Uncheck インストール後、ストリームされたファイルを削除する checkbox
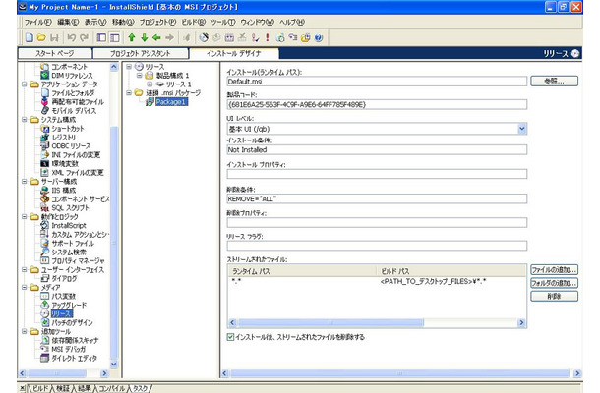 pyautogui.click(x=230, y=337)
